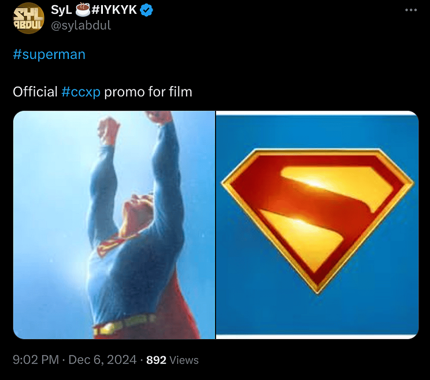Open the left Superman flying image

point(114,224)
